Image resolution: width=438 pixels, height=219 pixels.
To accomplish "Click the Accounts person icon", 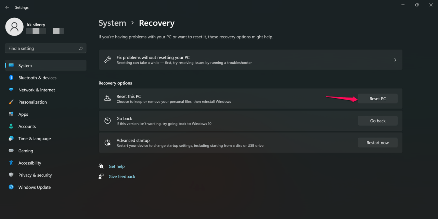I will point(11,126).
